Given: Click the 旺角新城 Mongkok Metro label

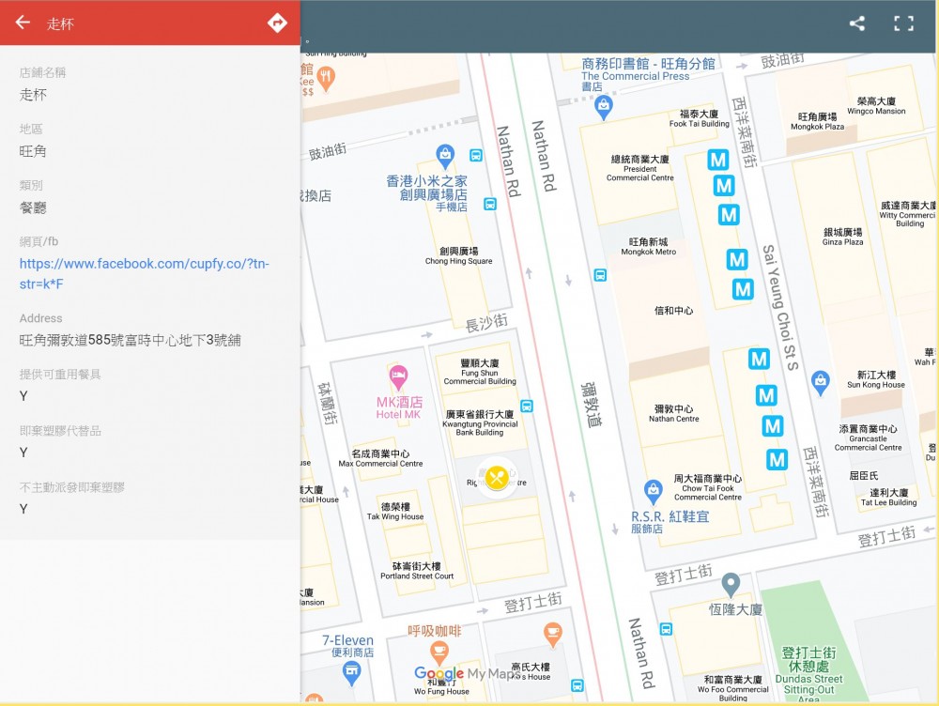Looking at the screenshot, I should [648, 246].
